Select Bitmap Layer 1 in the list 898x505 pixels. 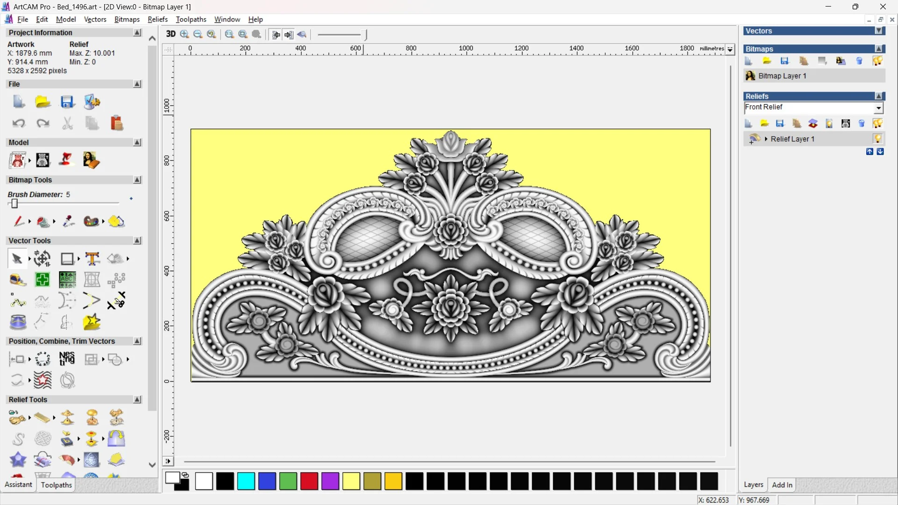pyautogui.click(x=782, y=76)
